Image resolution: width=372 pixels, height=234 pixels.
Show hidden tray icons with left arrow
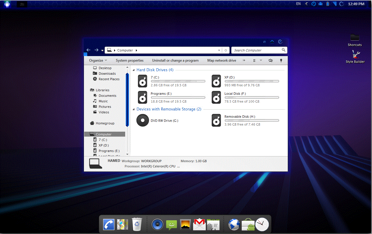click(306, 4)
